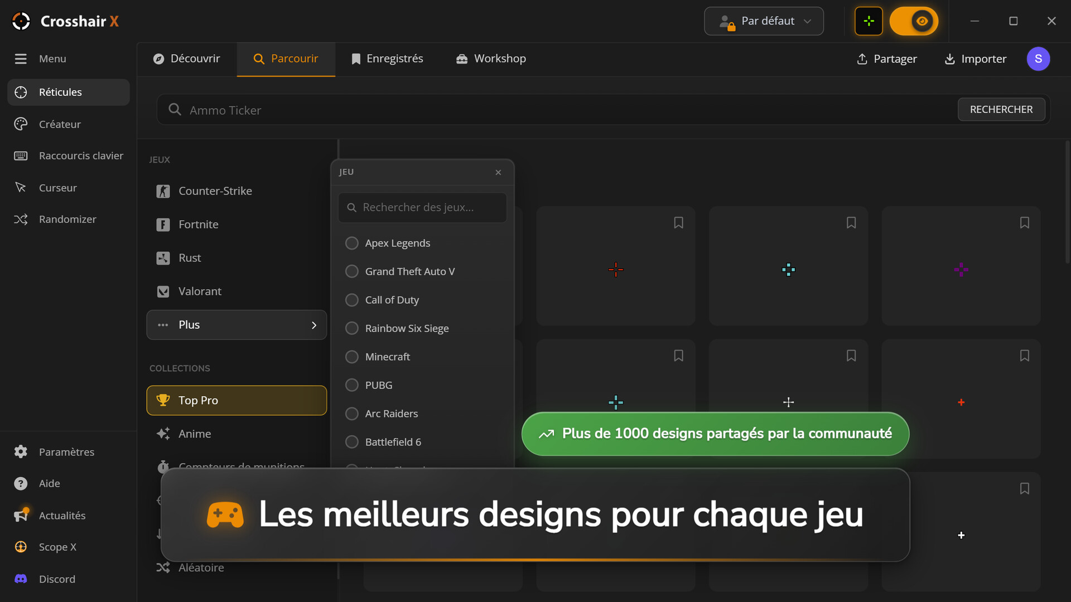This screenshot has width=1071, height=602.
Task: Select Valorant in the games list
Action: [x=237, y=291]
